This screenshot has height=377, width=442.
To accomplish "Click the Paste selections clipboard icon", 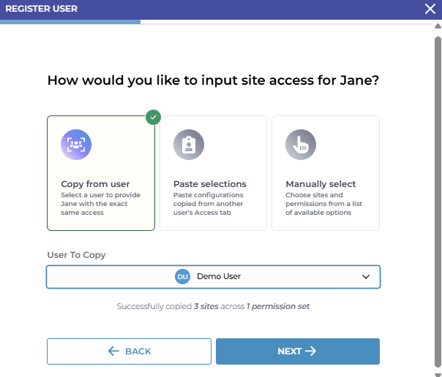I will (x=188, y=144).
